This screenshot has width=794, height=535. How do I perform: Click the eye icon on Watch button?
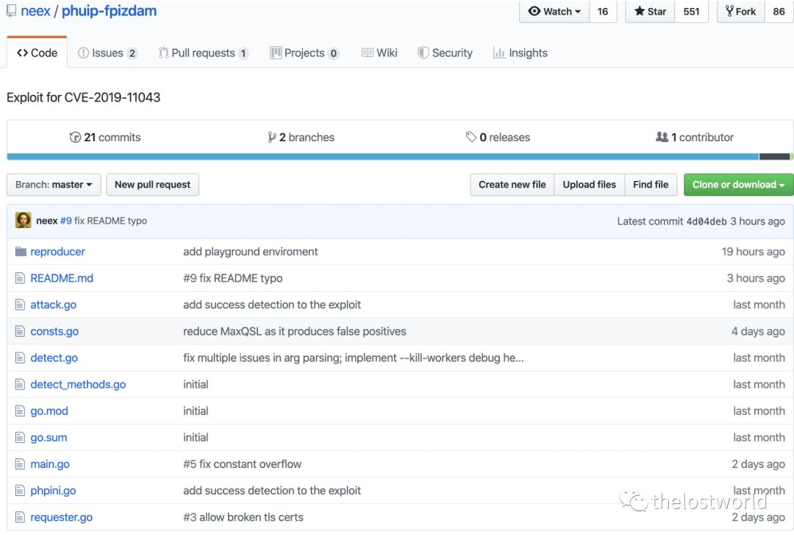[536, 11]
